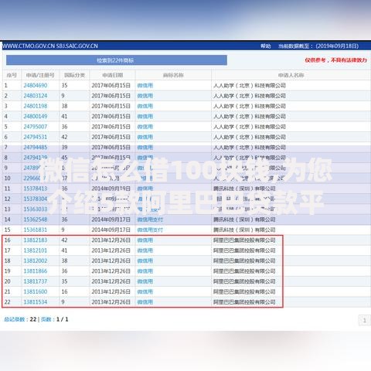Open 微信用支付 trademark in row 15

[x=150, y=230]
